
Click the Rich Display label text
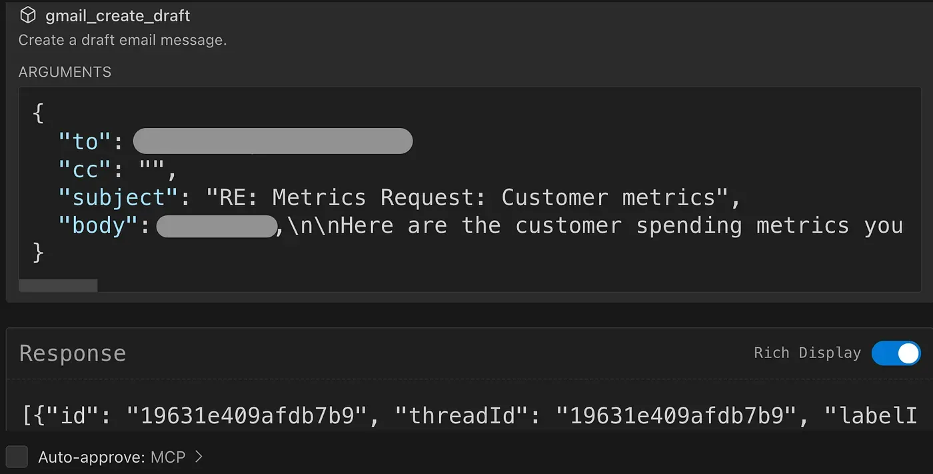point(807,353)
